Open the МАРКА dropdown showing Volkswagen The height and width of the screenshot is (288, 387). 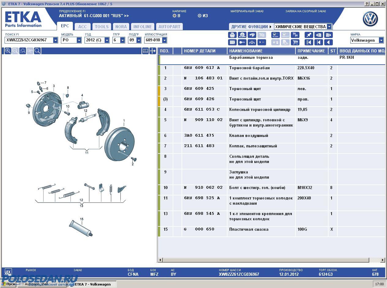[x=381, y=40]
